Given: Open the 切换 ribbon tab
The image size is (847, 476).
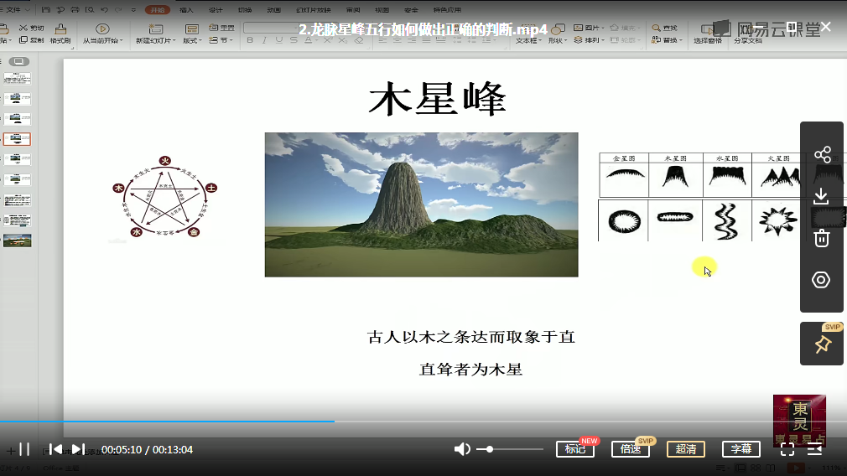Looking at the screenshot, I should 245,10.
